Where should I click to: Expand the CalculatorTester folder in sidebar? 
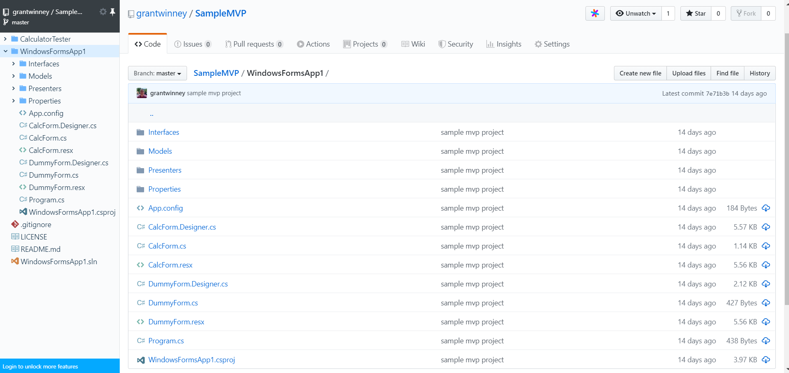[x=5, y=39]
